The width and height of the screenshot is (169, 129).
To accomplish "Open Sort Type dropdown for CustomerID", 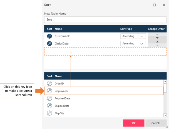I will [133, 36].
